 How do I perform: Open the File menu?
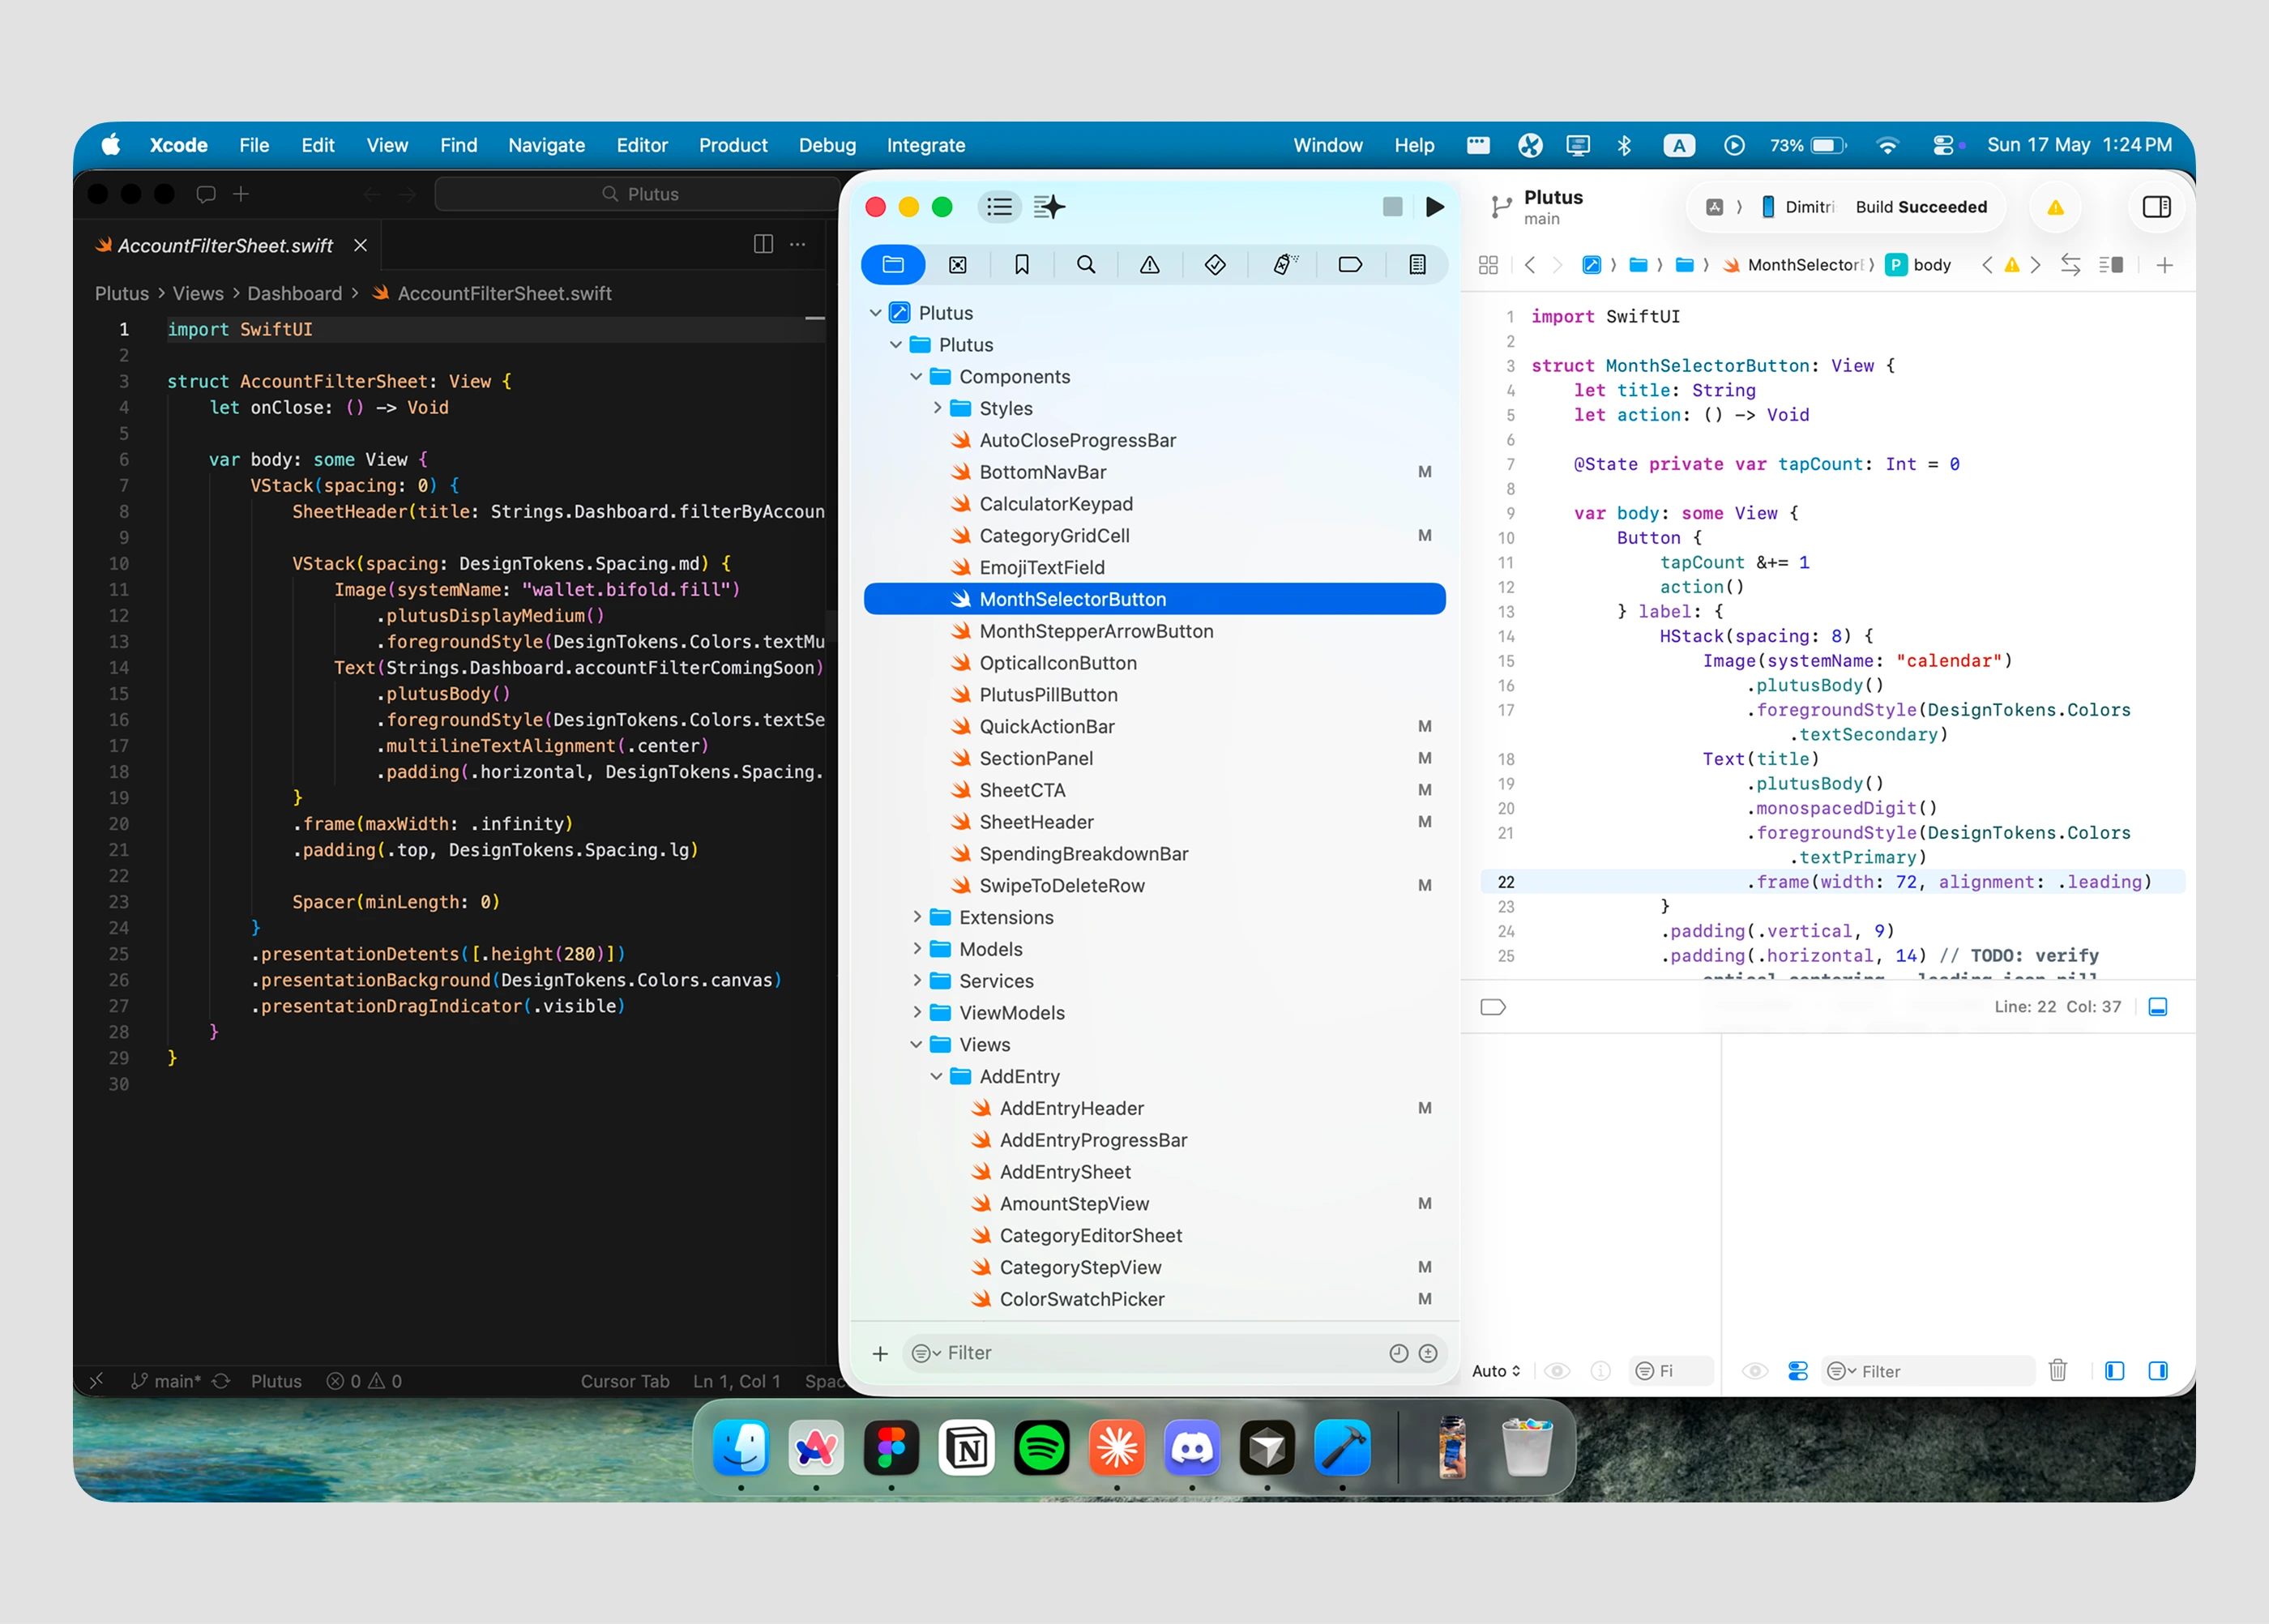254,145
